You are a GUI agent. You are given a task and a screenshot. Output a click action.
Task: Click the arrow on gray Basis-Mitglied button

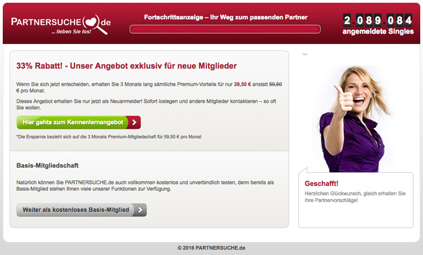tap(140, 210)
